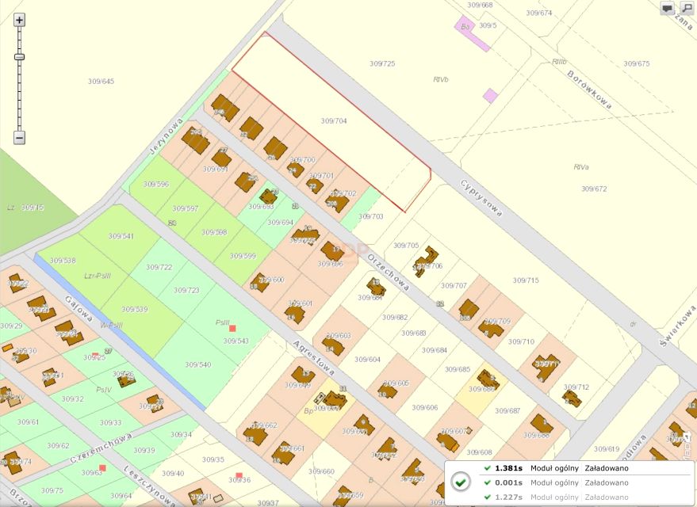
Task: Click parcel label 309/694
Action: tap(281, 223)
